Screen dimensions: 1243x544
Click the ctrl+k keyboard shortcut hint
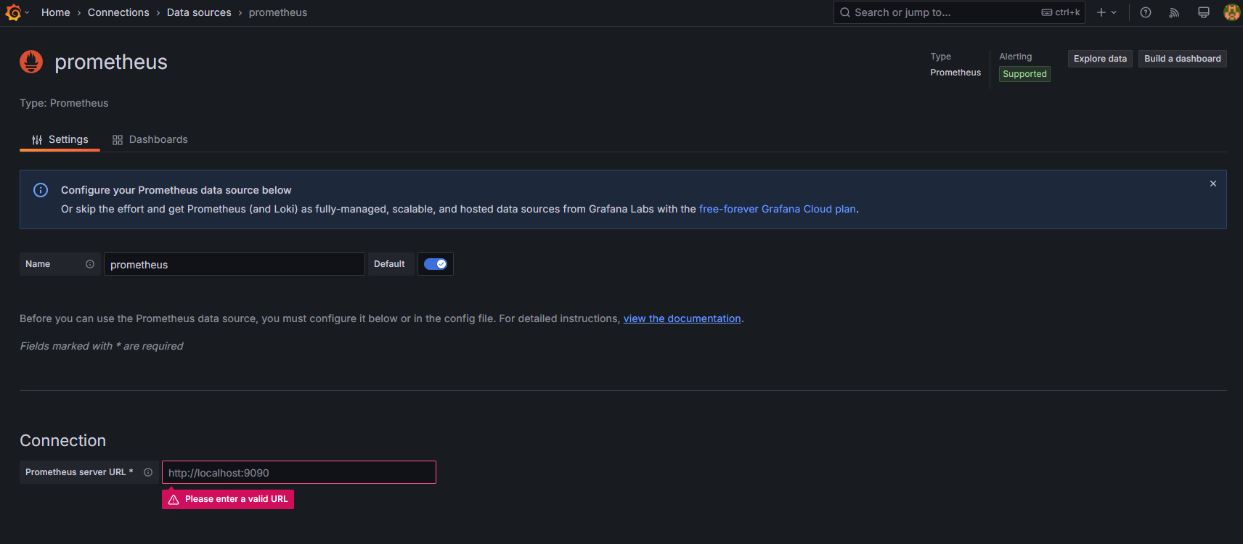click(1061, 12)
